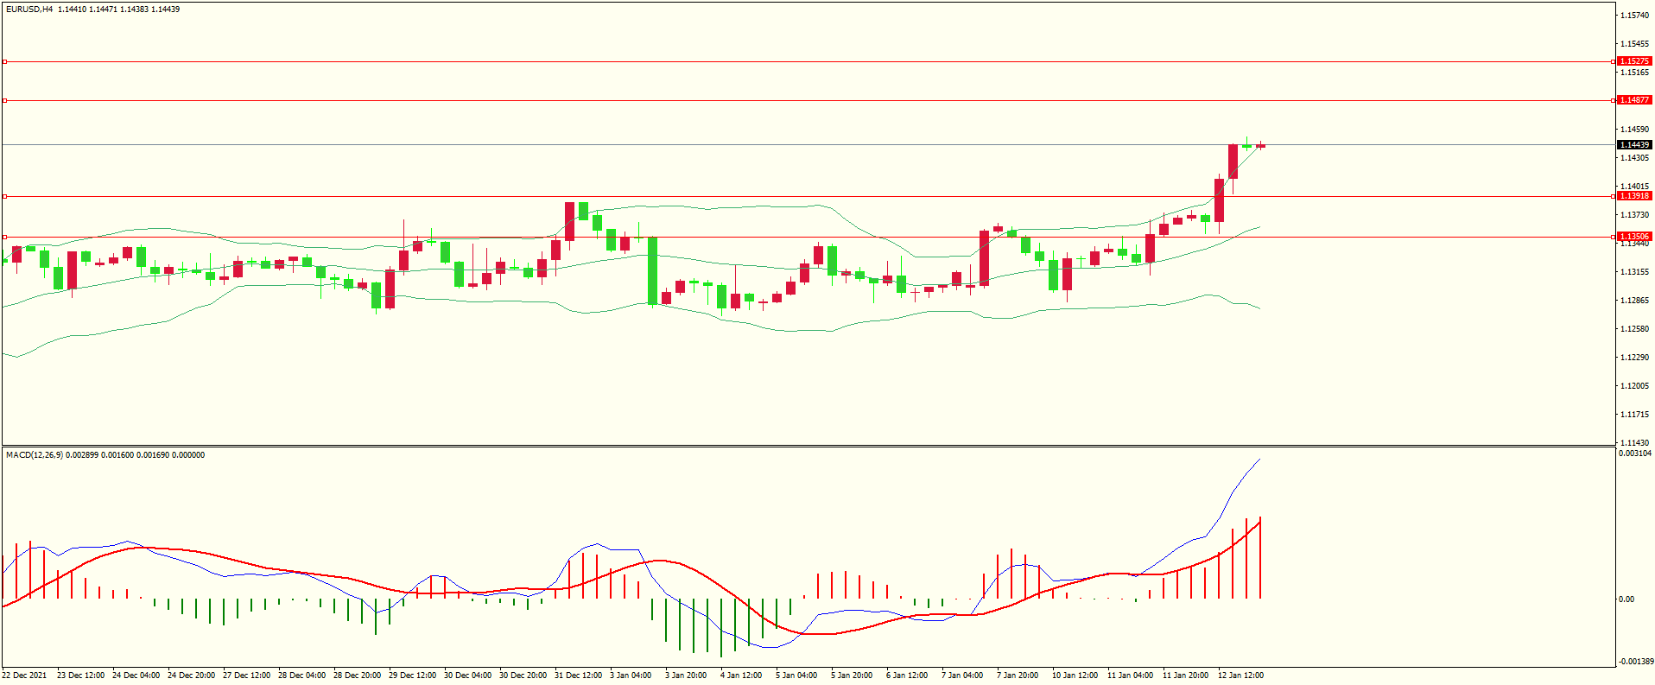Viewport: 1655px width, 685px height.
Task: Click the 7 Jan 20:00 time label
Action: pos(1018,675)
